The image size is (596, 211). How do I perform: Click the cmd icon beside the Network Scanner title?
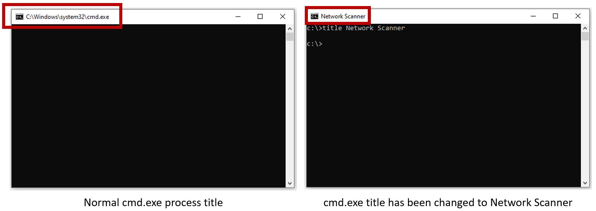314,16
